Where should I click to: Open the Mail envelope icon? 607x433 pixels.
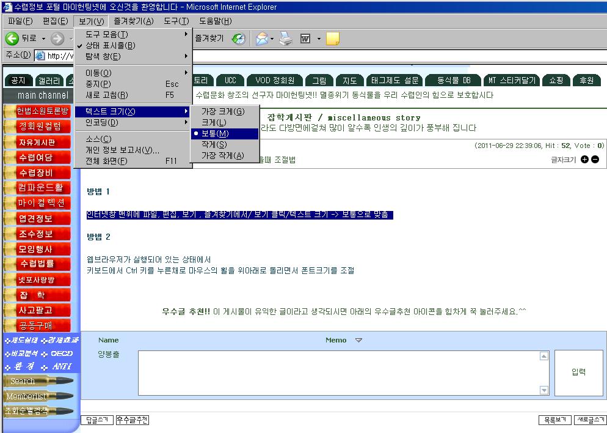coord(262,39)
